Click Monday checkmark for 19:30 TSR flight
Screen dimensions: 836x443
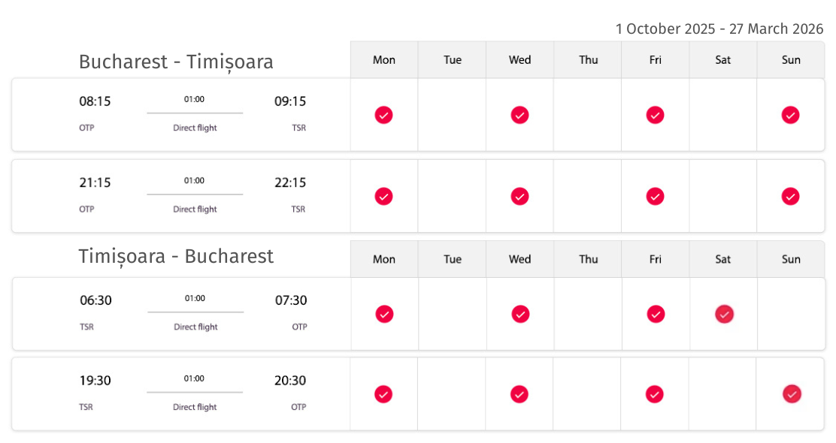click(383, 394)
